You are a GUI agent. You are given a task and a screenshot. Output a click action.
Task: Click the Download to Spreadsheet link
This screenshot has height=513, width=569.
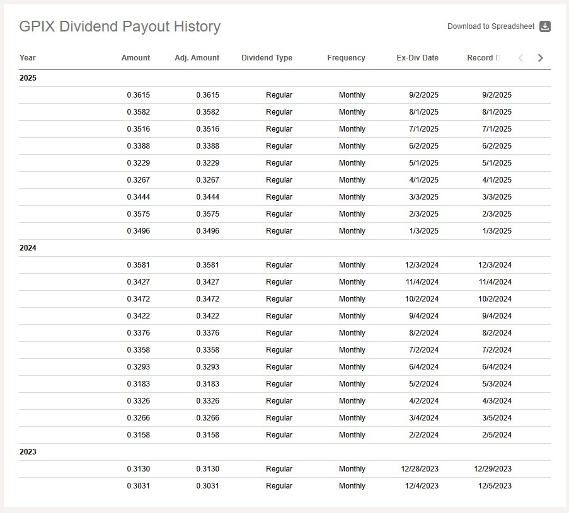491,26
